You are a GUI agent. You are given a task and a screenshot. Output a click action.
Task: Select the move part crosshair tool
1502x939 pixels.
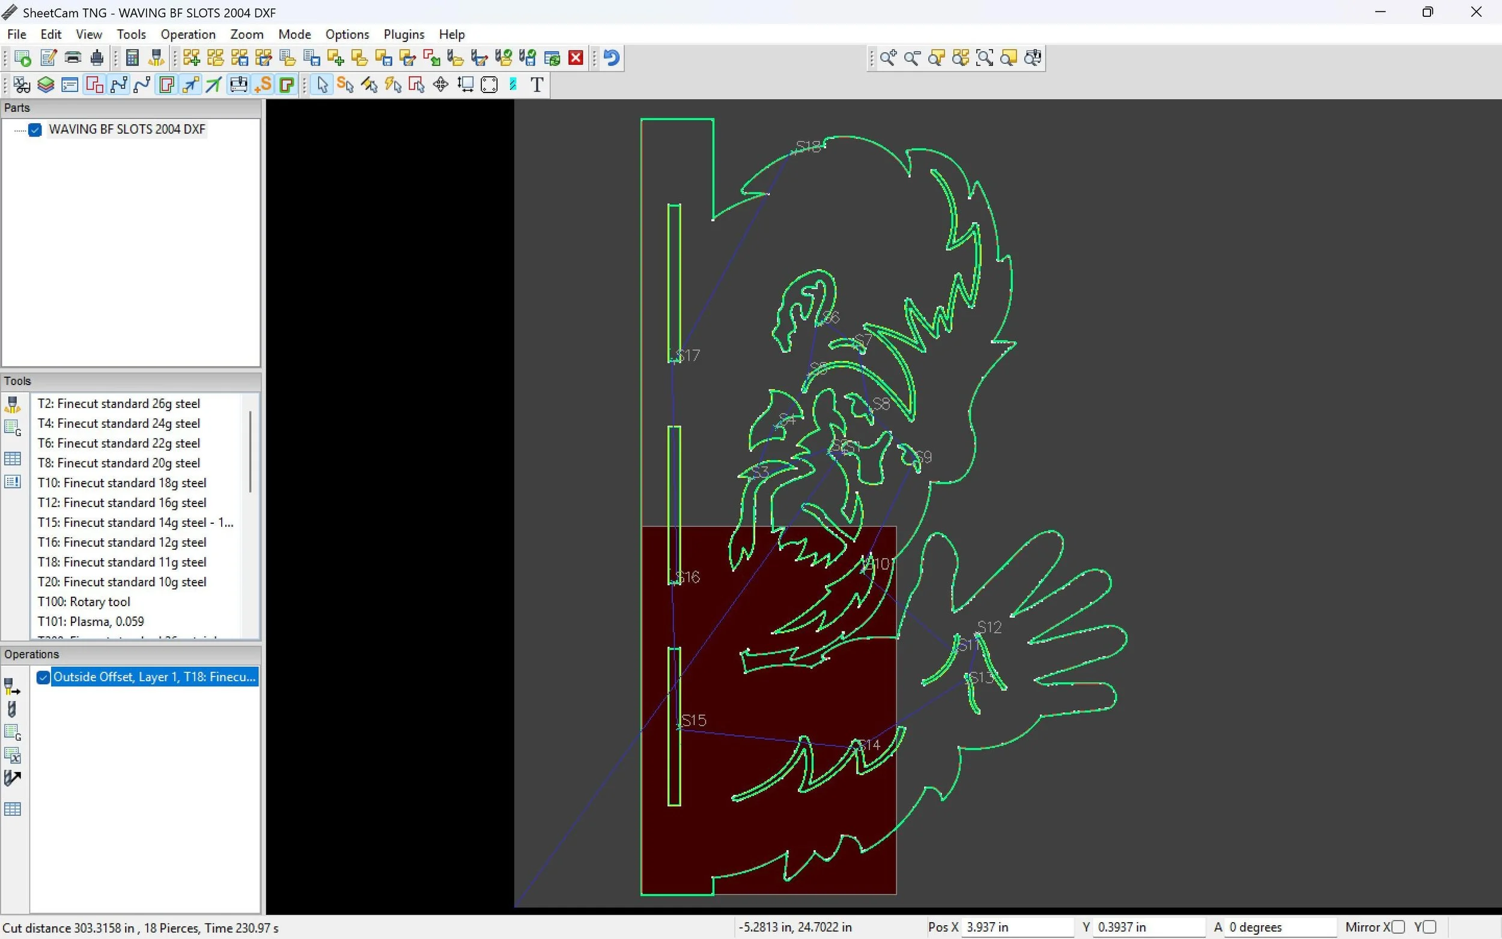[x=441, y=85]
